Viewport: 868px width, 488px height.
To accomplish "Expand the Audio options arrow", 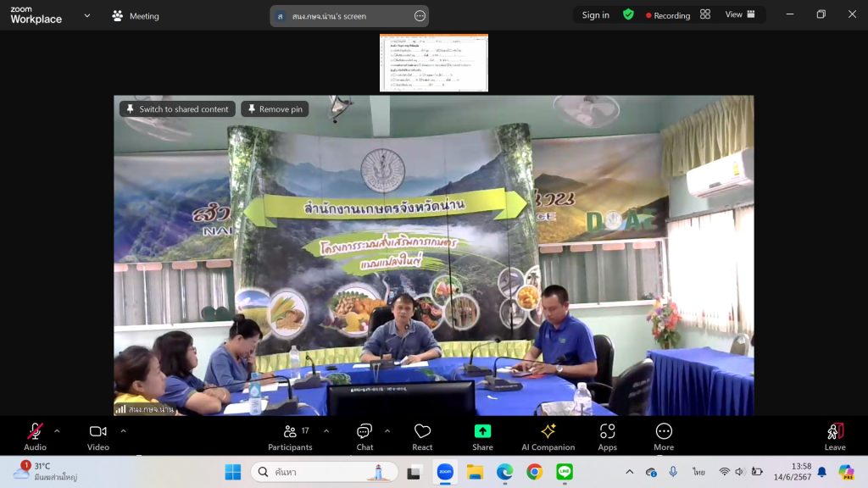I will 57,430.
